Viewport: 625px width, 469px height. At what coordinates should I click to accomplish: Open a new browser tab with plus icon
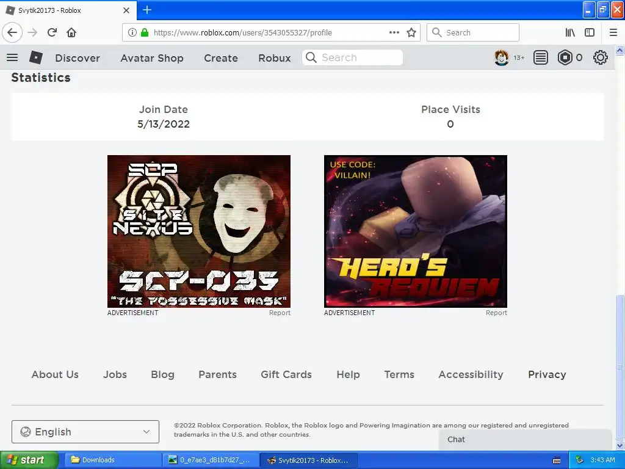(147, 10)
